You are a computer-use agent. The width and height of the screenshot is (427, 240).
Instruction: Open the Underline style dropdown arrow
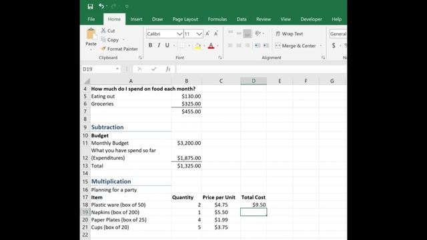pos(174,46)
